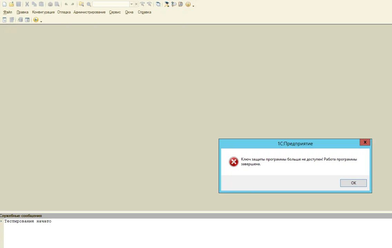This screenshot has height=248, width=392.
Task: Open configuration tree icon
Action: point(4,20)
